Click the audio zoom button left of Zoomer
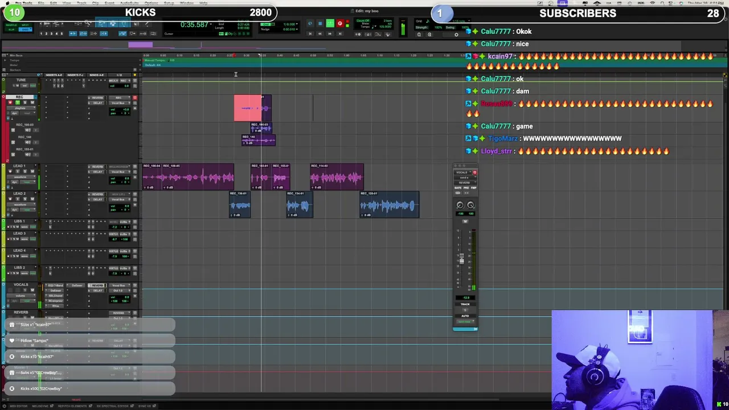The height and width of the screenshot is (410, 729). click(47, 23)
